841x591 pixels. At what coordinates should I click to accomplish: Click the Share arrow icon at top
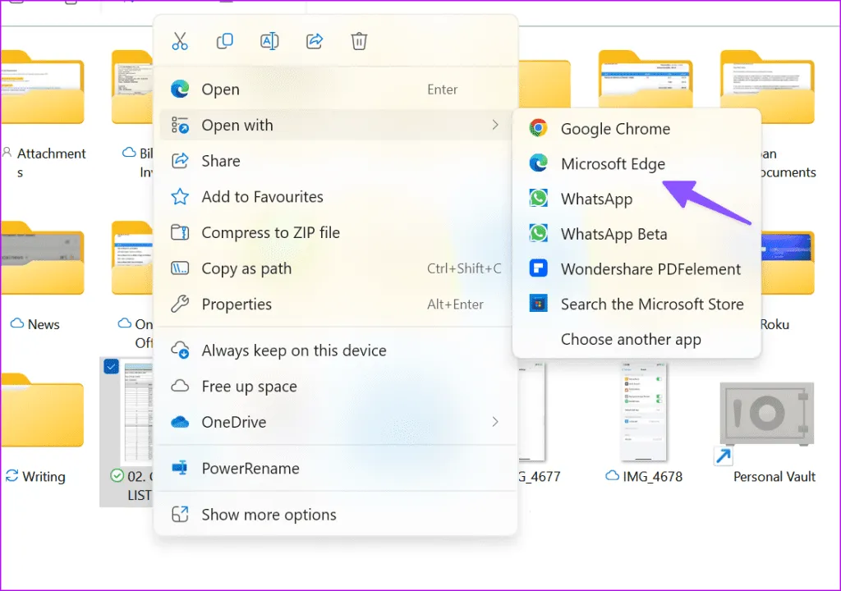coord(314,41)
